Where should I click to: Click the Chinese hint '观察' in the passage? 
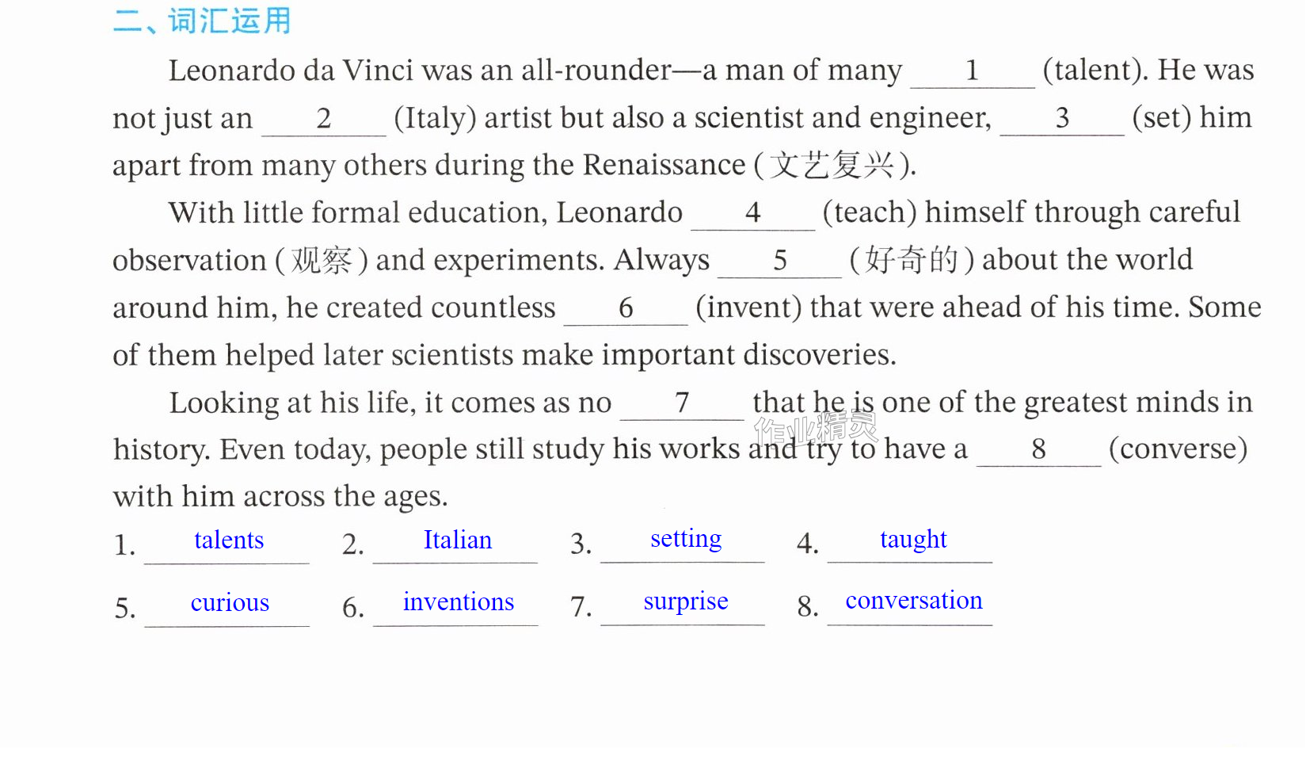[321, 261]
